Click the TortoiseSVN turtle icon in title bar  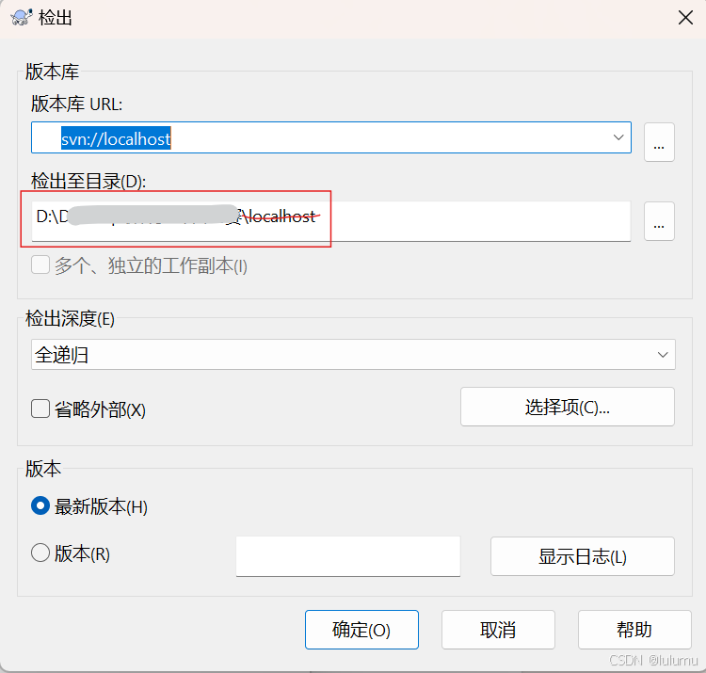(x=21, y=18)
